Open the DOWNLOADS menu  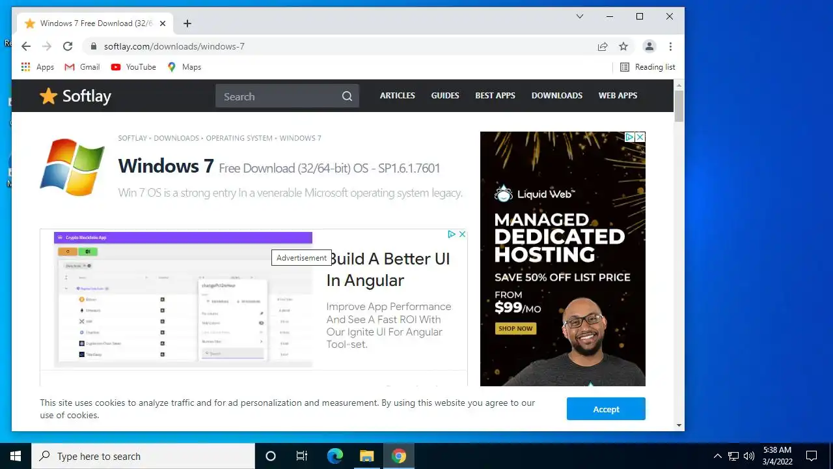tap(557, 96)
